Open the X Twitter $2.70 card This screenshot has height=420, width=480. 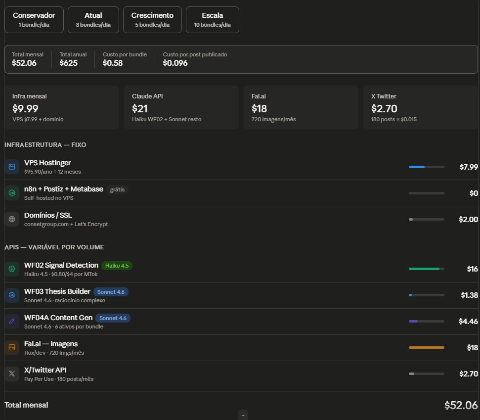421,107
